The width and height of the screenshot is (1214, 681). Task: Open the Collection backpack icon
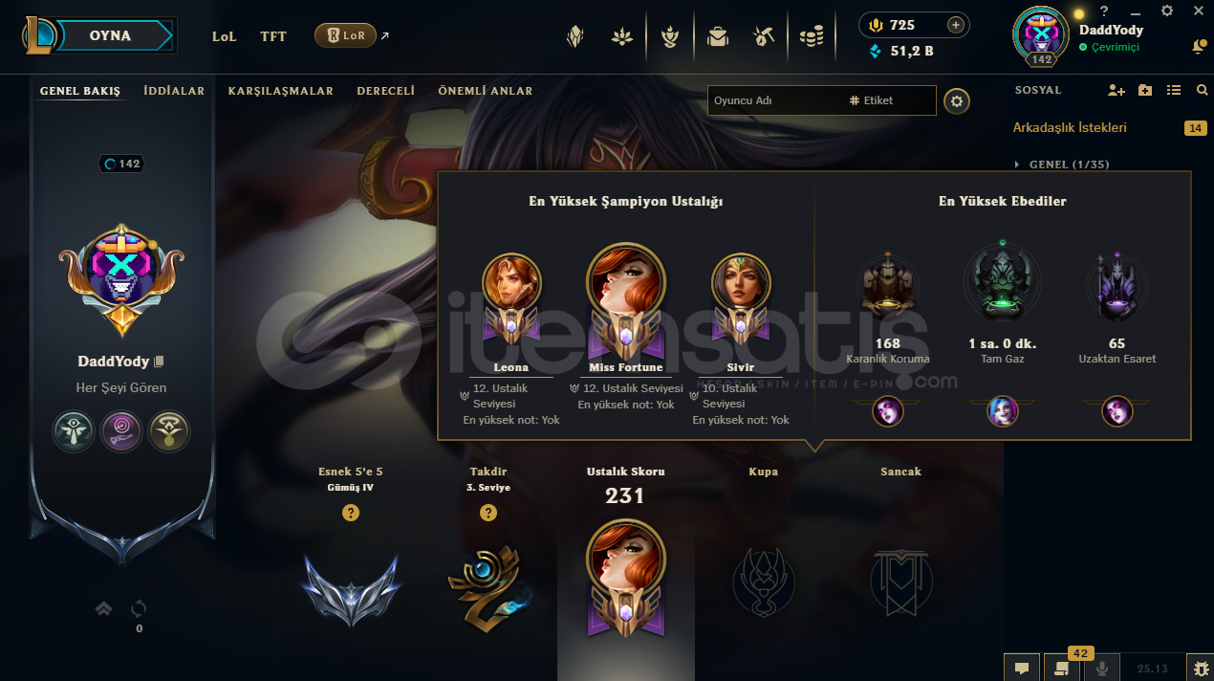point(718,37)
